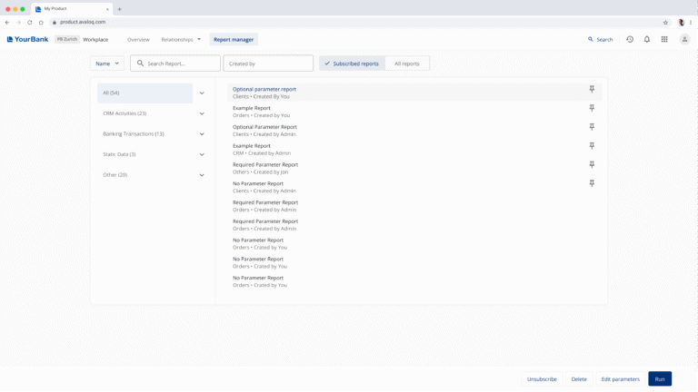Viewport: 698px width, 392px height.
Task: Toggle pin on Example Report by Admin
Action: (592, 145)
